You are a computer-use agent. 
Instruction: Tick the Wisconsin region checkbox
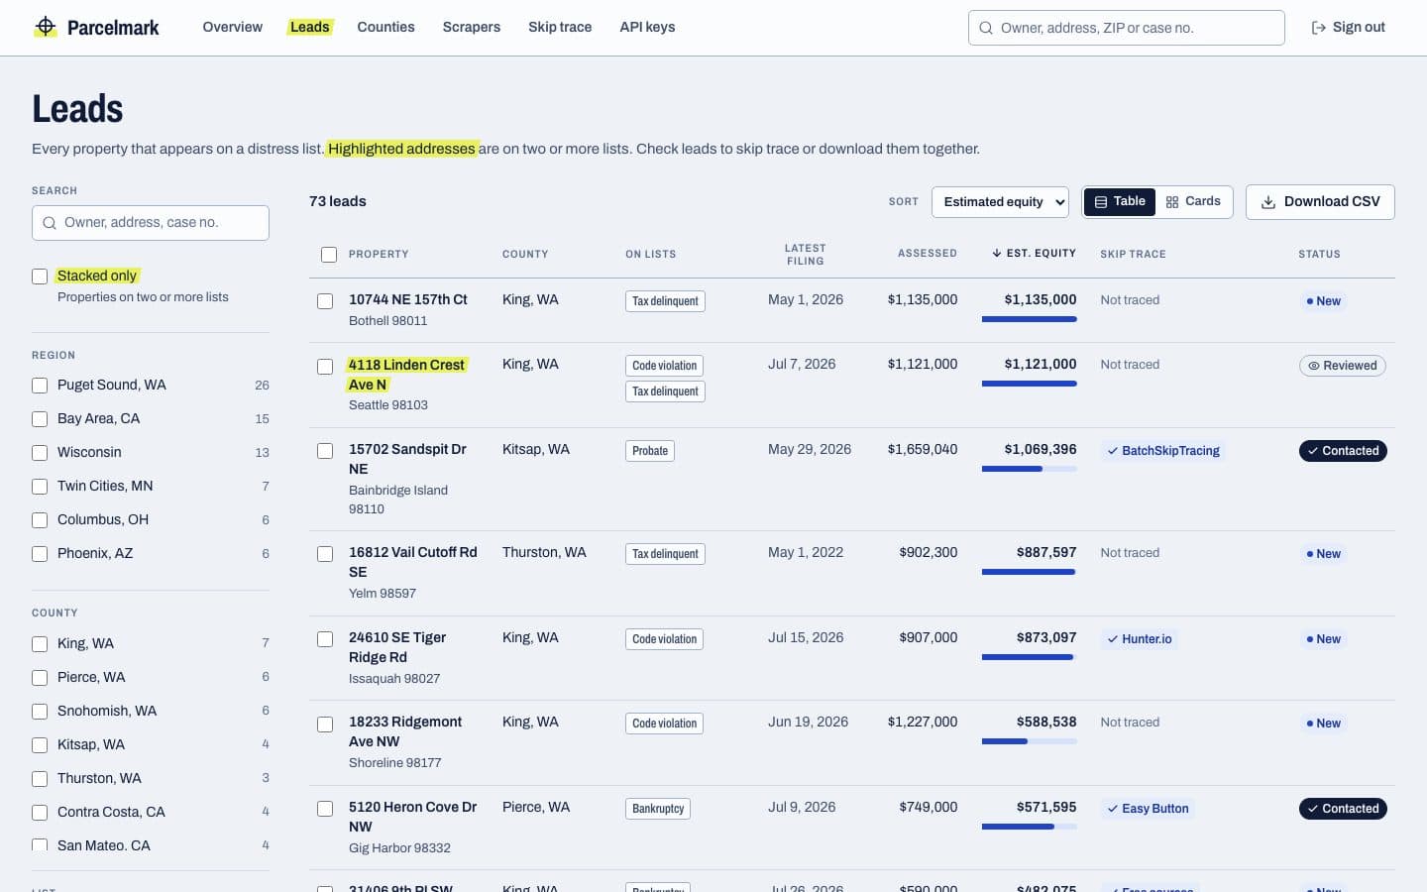pyautogui.click(x=40, y=453)
